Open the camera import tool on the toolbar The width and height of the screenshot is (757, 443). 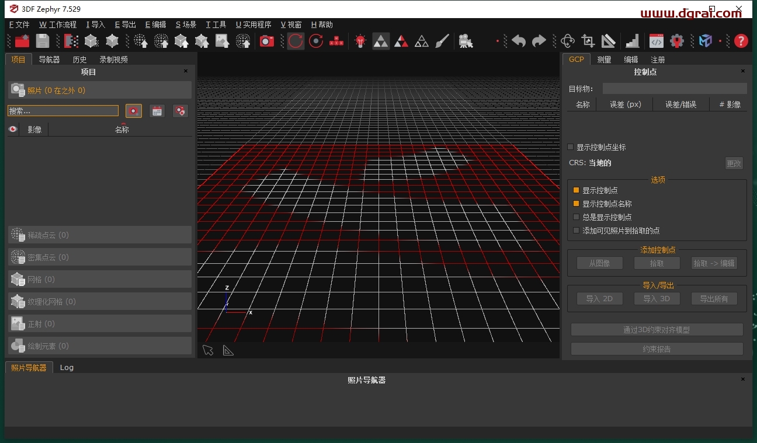click(x=266, y=41)
